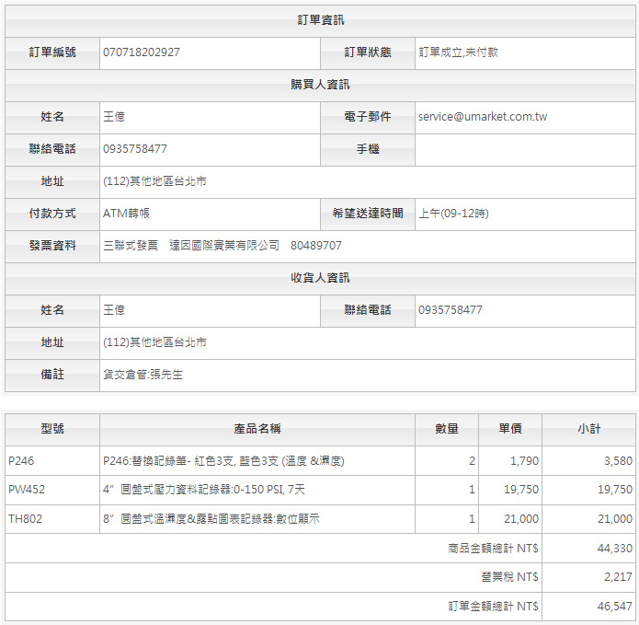The height and width of the screenshot is (625, 639).
Task: Click the order status 訂單成立,未付款 text
Action: 458,52
